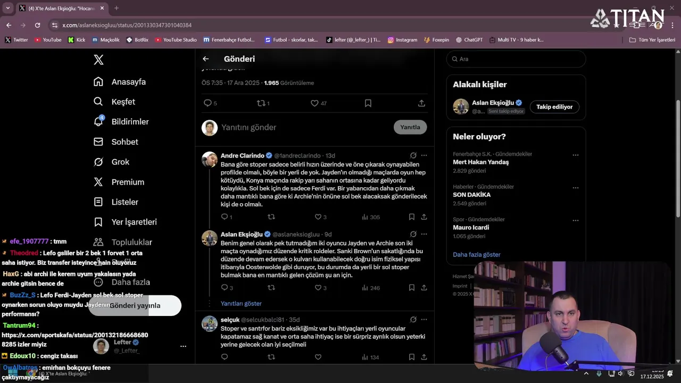Open options for SON DAKİKA trend
Screen dimensions: 681x383
pyautogui.click(x=575, y=188)
